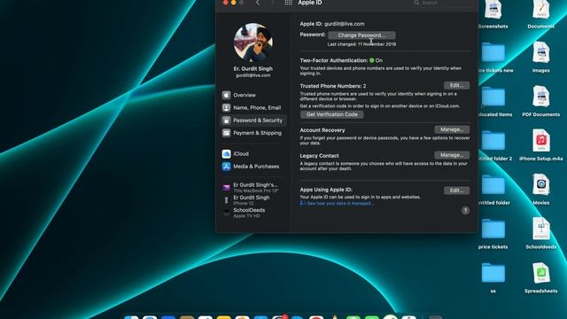Select the Spreadsheets stack on the desktop
This screenshot has height=319, width=567.
(541, 278)
